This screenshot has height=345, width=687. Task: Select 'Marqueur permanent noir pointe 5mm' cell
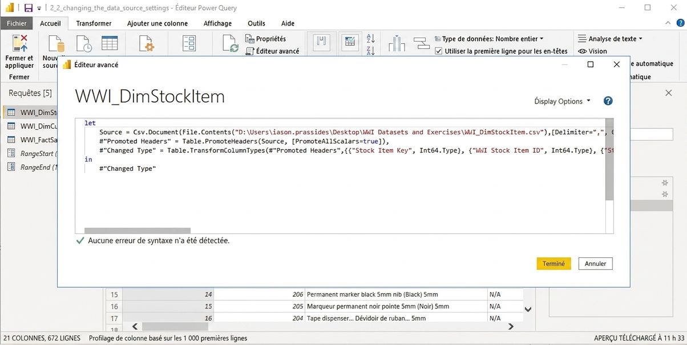[396, 306]
